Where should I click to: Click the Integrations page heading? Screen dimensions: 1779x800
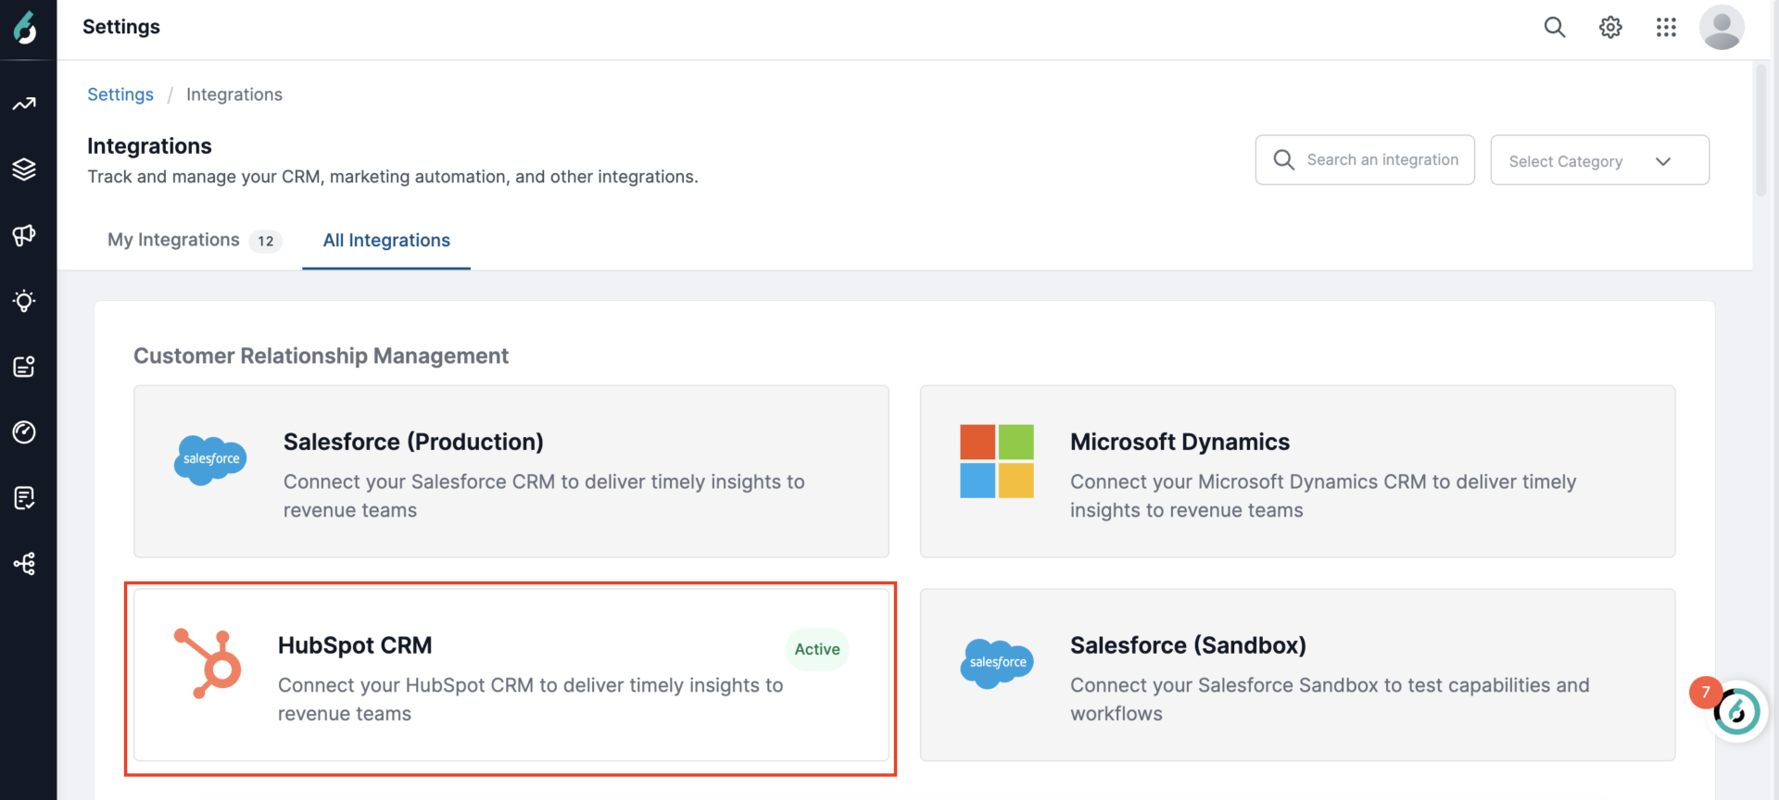(149, 146)
